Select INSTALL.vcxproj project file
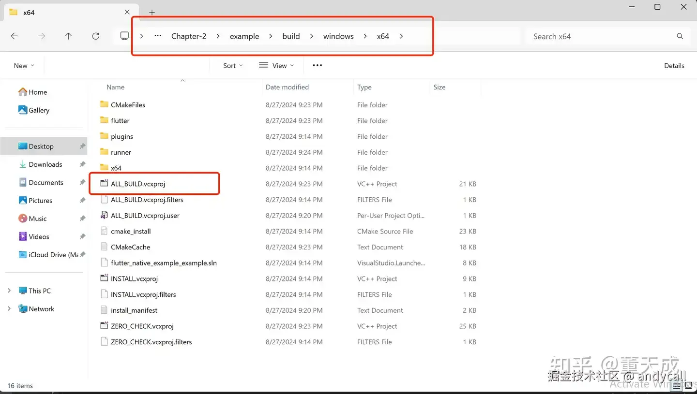 134,278
